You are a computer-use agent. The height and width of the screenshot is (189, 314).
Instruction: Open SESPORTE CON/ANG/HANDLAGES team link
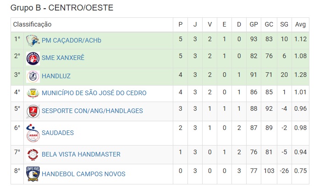click(x=92, y=111)
